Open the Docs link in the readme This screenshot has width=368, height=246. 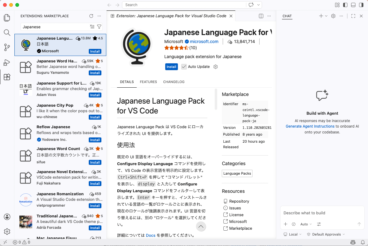pos(151,235)
